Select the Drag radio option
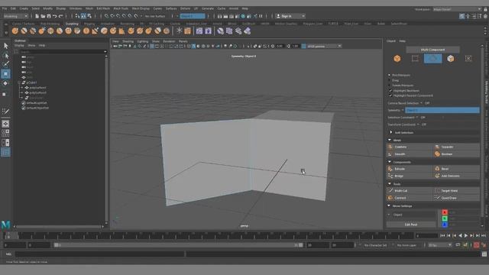 [389, 80]
